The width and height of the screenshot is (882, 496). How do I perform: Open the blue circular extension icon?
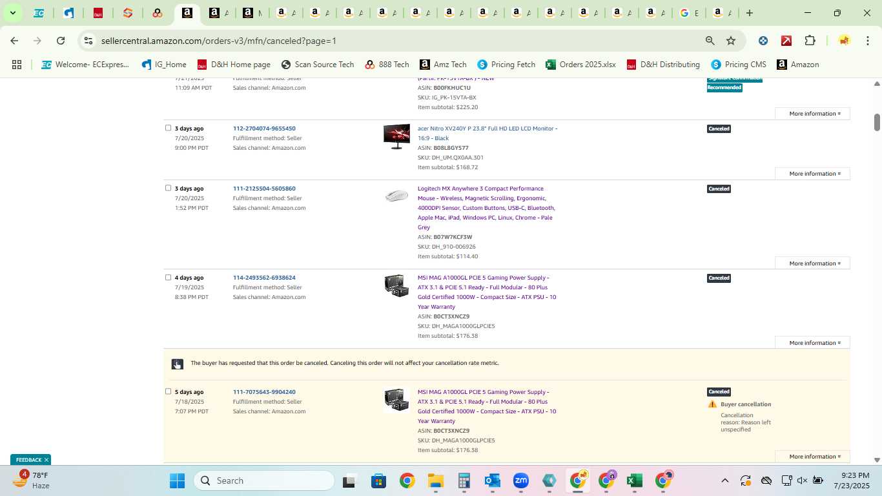tap(763, 41)
